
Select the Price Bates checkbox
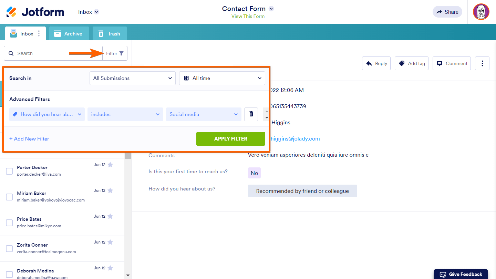tap(9, 223)
